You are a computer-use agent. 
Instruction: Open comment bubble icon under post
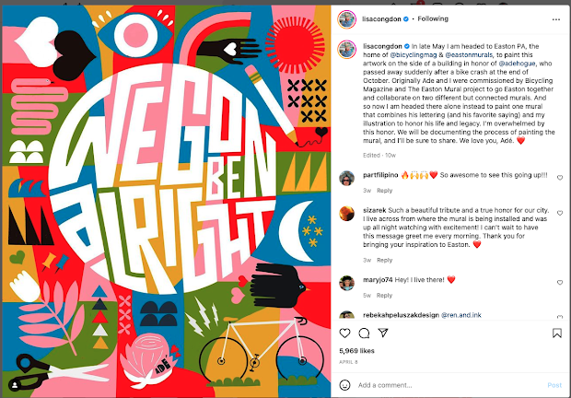click(364, 333)
